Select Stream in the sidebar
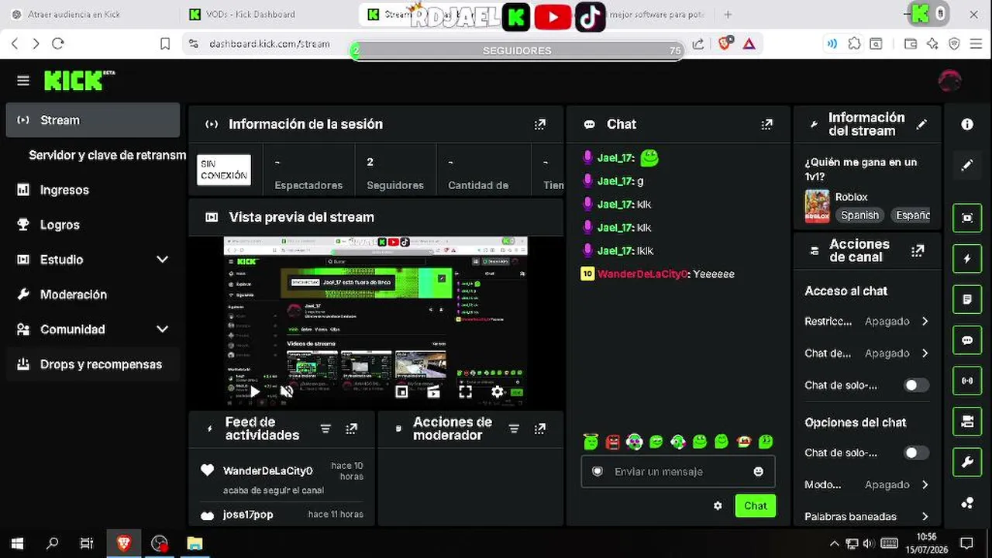The image size is (992, 558). (93, 120)
